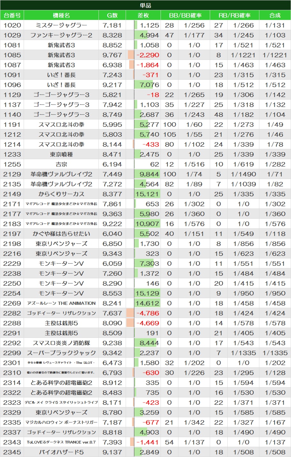Click かぐや様は告らせたい machine name
Viewport: 291px width, 457px height.
coord(61,234)
